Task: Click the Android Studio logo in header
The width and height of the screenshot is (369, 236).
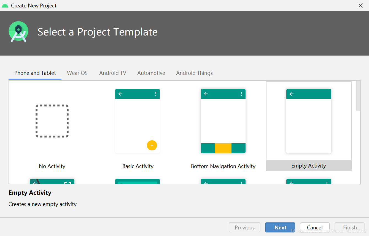Action: (18, 32)
